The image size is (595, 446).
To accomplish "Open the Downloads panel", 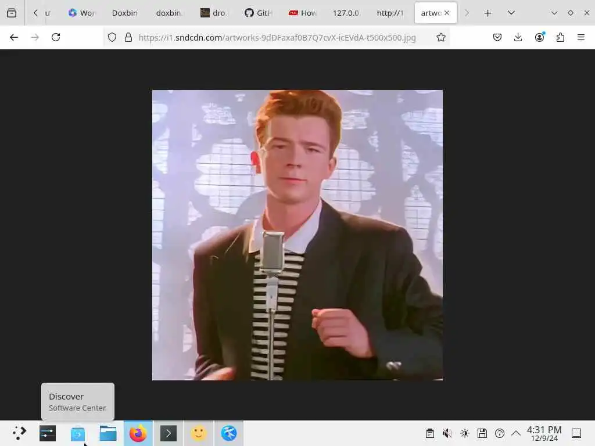I will [518, 37].
